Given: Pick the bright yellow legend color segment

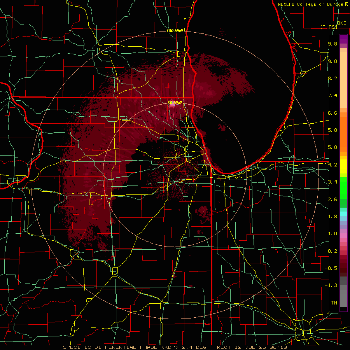Looking at the screenshot, I should click(343, 166).
